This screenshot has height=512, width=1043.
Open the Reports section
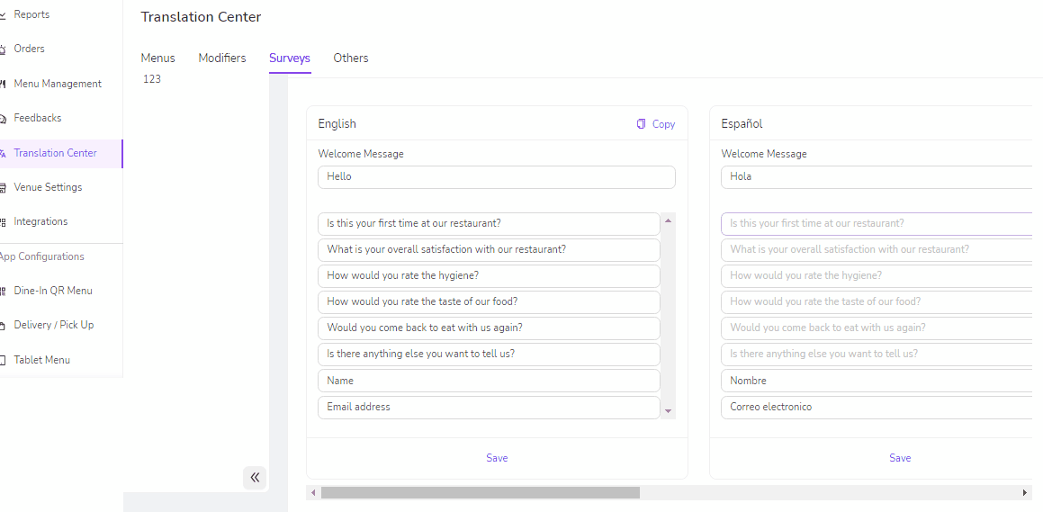[31, 14]
